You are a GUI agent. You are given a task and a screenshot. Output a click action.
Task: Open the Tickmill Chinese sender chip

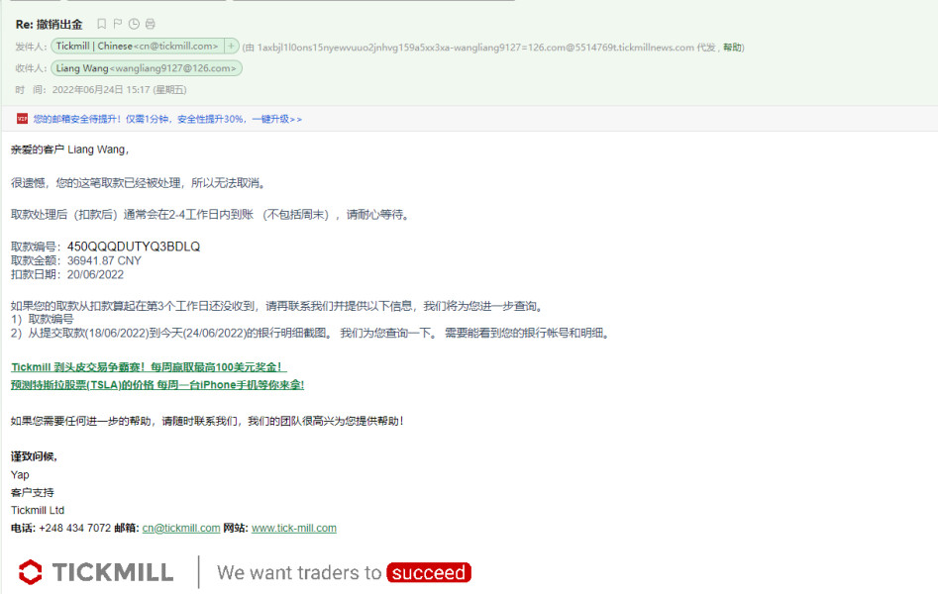[138, 47]
